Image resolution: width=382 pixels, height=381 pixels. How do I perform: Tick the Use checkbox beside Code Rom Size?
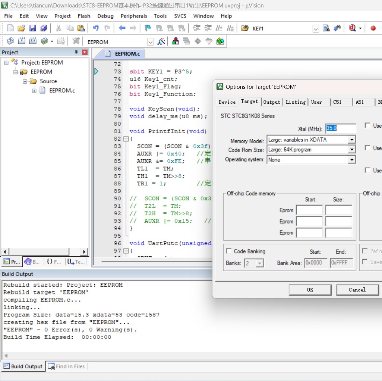pos(367,148)
